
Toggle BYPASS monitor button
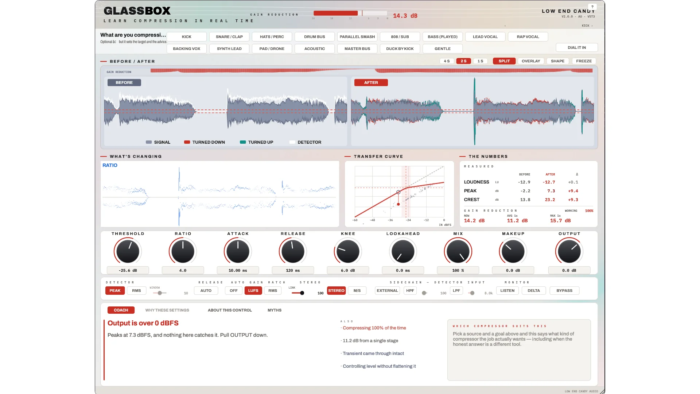pyautogui.click(x=564, y=291)
